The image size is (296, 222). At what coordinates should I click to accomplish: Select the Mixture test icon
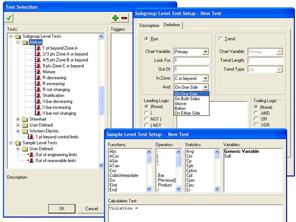tap(37, 72)
